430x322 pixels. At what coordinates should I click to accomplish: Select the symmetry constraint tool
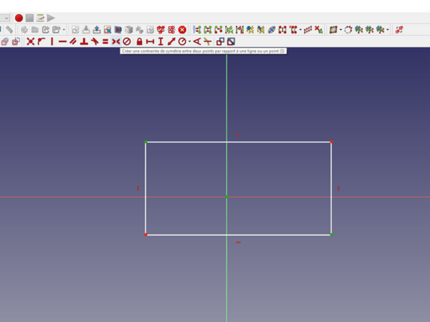point(116,42)
